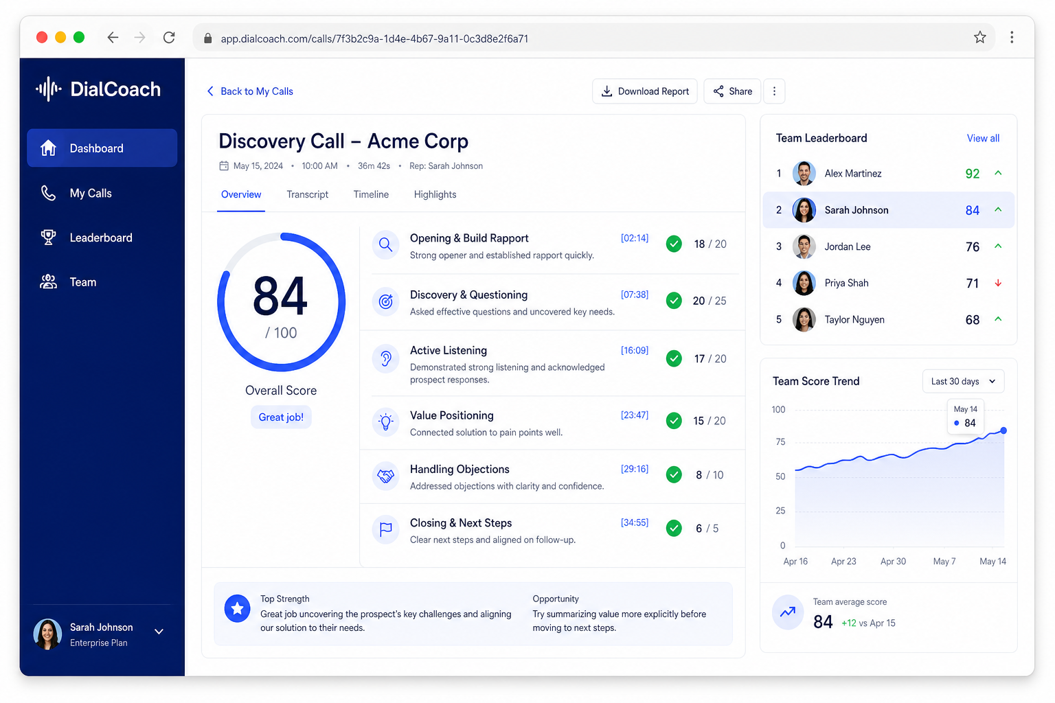Viewport: 1055px width, 703px height.
Task: Click the Share button
Action: click(732, 91)
